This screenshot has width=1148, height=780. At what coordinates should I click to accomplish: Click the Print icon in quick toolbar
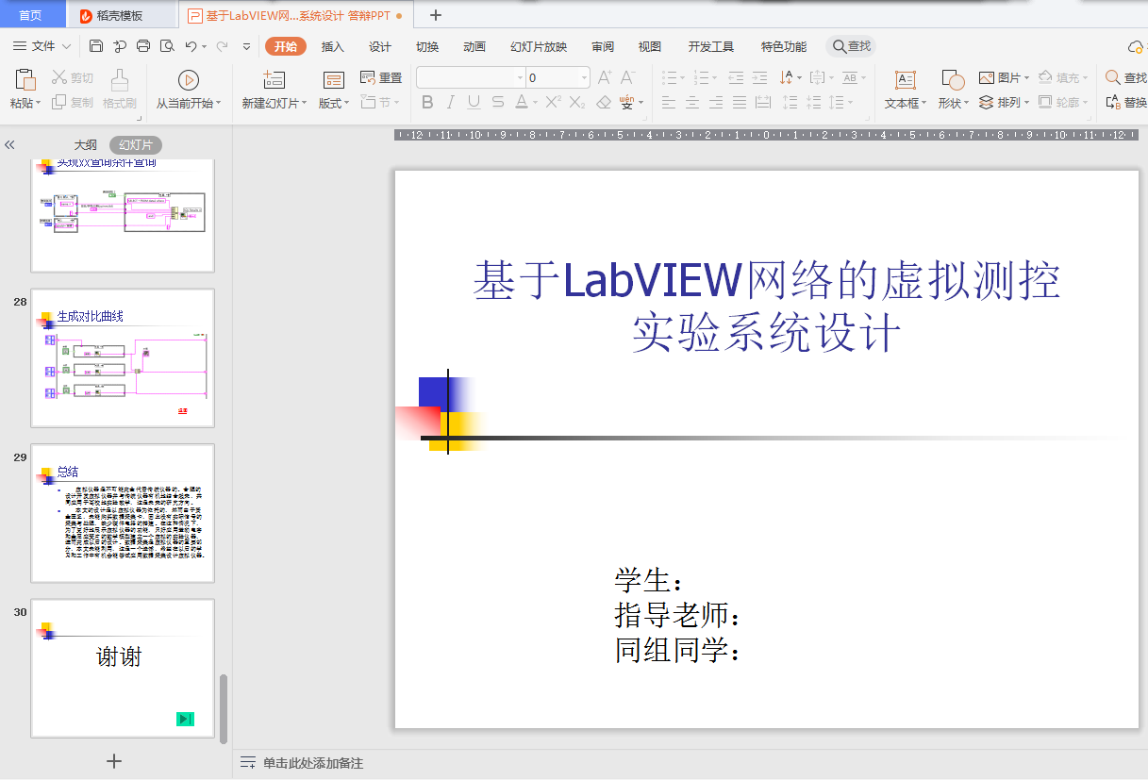point(143,46)
